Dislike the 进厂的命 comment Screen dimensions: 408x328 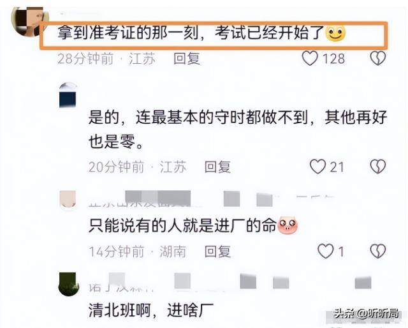point(378,251)
